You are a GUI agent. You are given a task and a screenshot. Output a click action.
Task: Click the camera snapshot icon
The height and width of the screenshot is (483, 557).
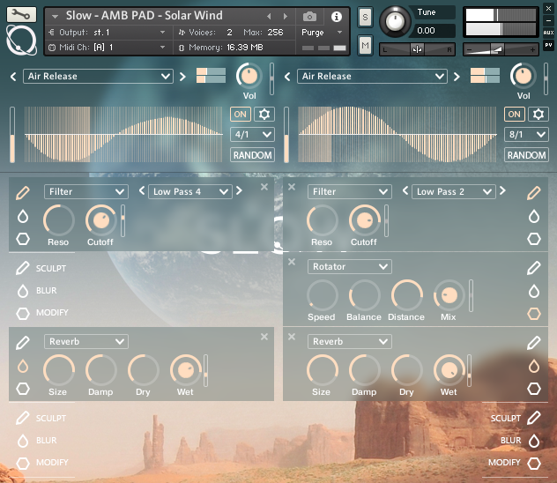click(x=309, y=17)
